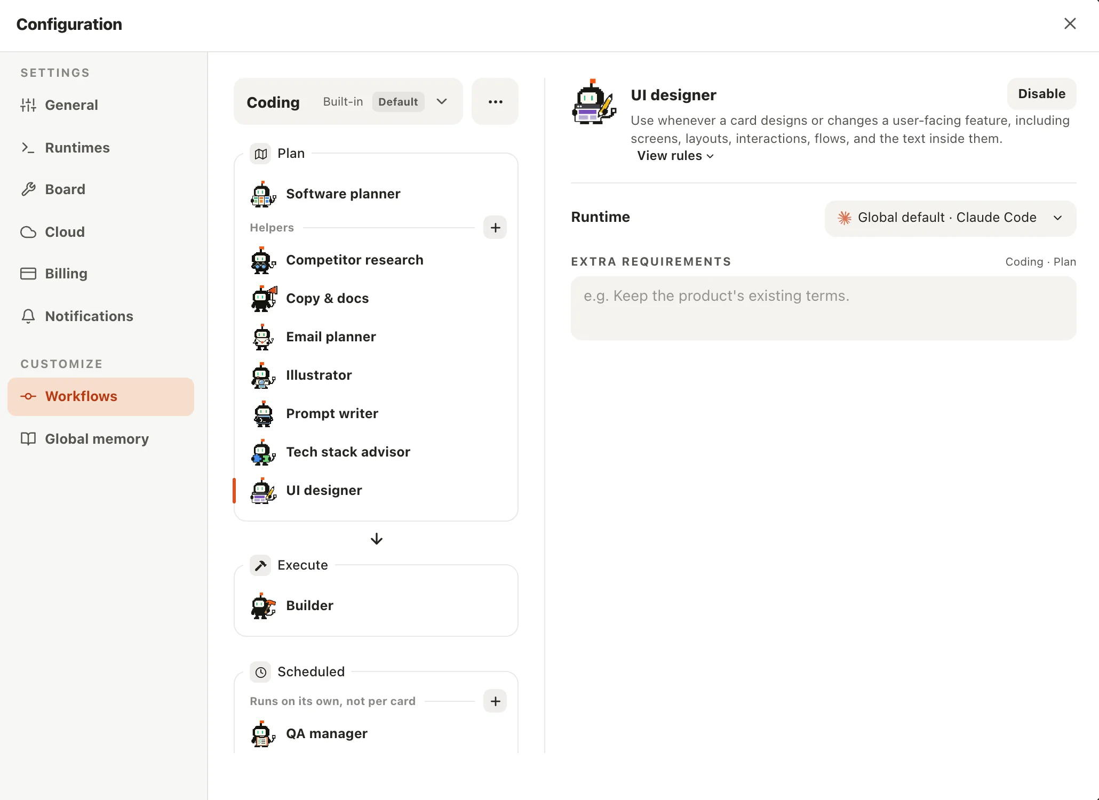The image size is (1099, 800).
Task: Click Tech stack advisor robot avatar
Action: [x=263, y=452]
